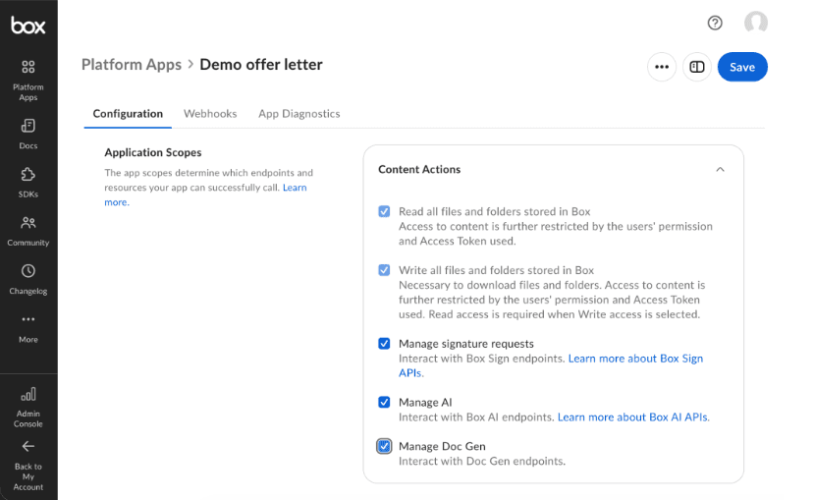
Task: Click the Content Actions heading text
Action: coord(419,169)
